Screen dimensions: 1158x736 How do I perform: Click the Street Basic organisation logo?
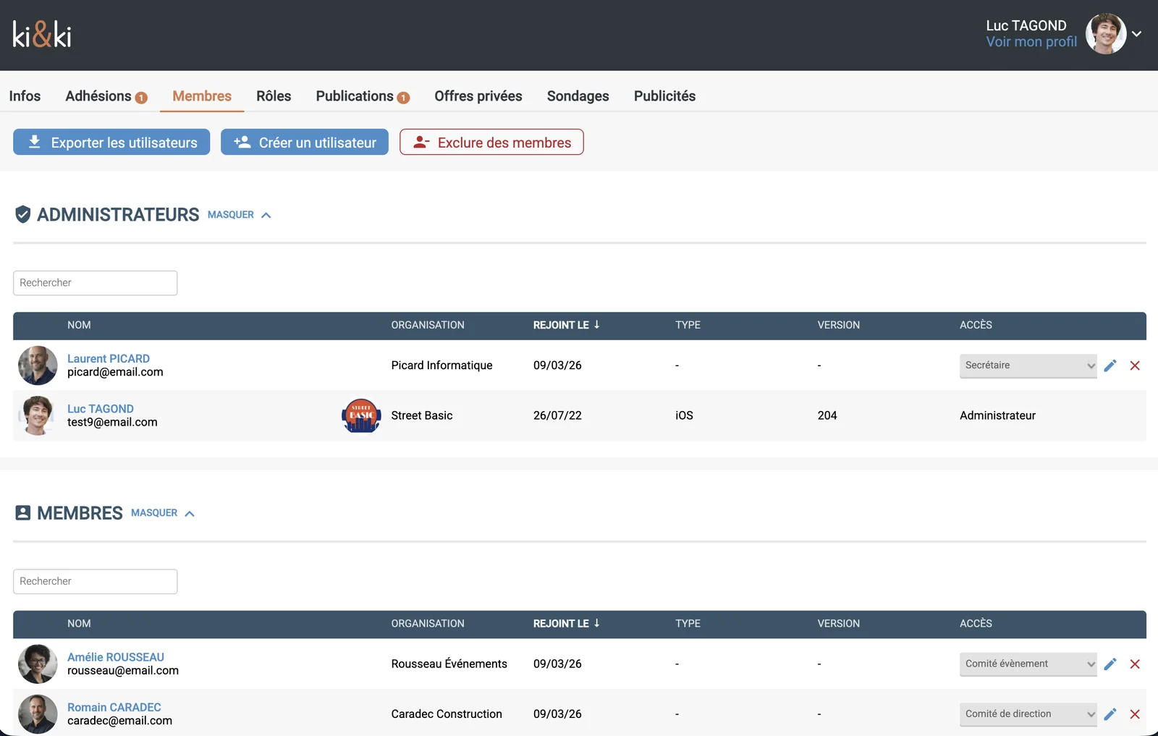point(361,415)
